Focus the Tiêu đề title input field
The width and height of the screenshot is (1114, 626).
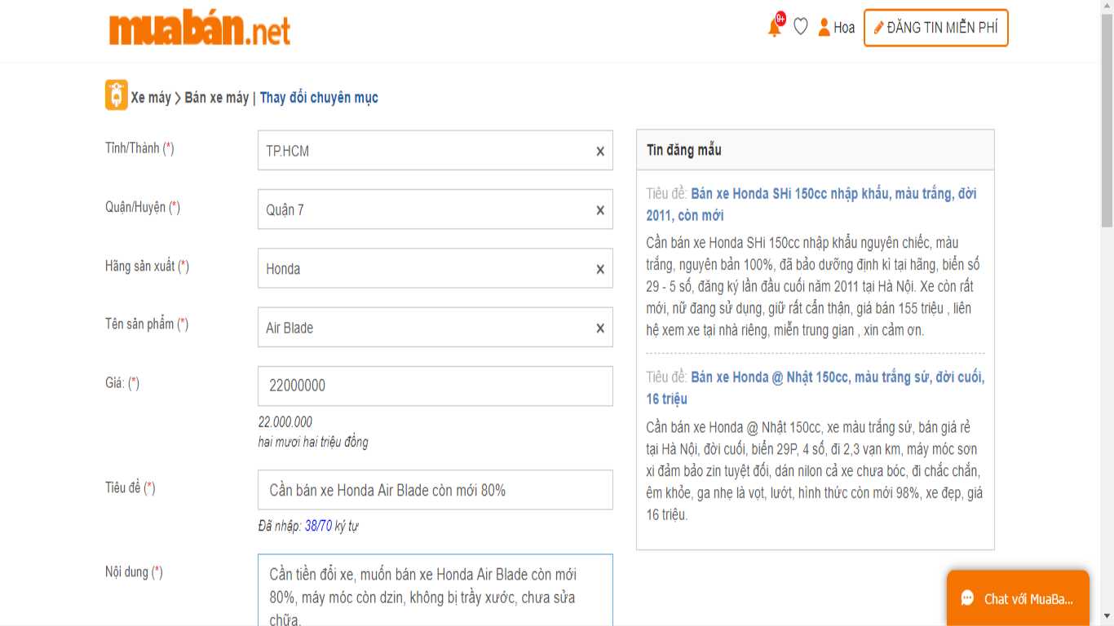tap(435, 490)
